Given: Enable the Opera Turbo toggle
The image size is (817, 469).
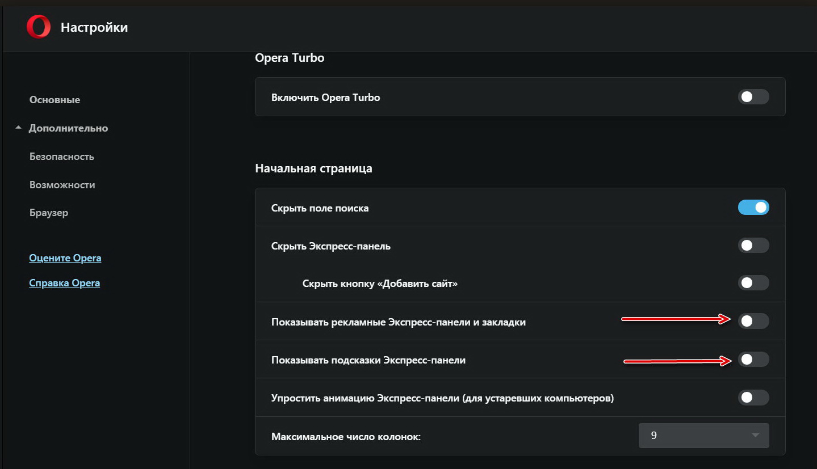Looking at the screenshot, I should click(753, 97).
